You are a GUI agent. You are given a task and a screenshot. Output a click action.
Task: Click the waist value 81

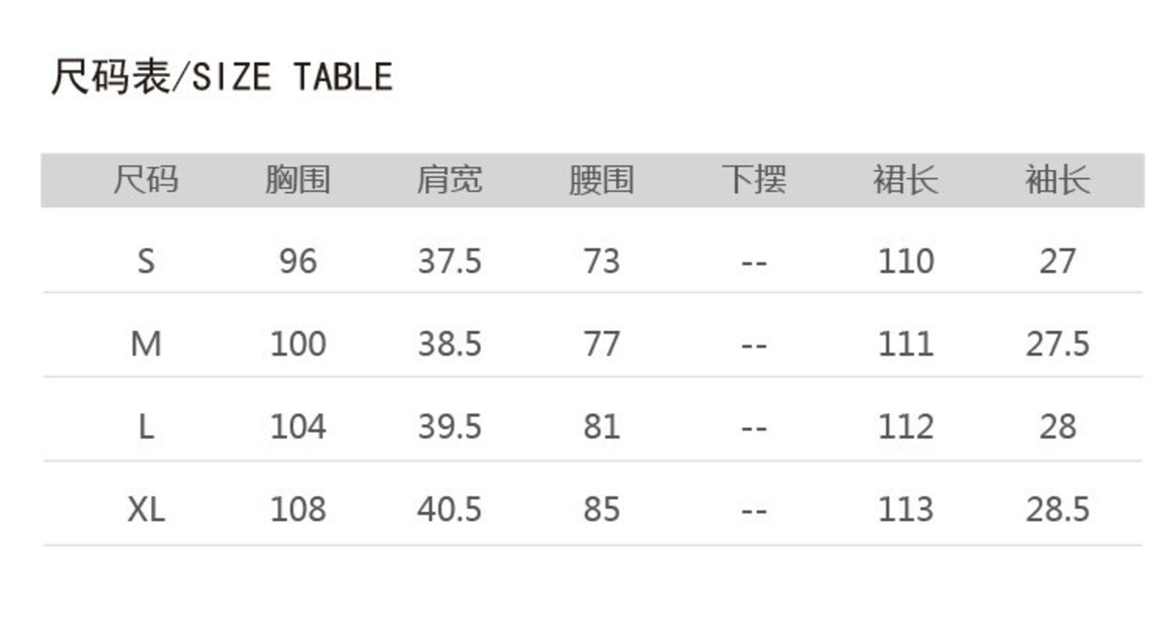[x=601, y=427]
